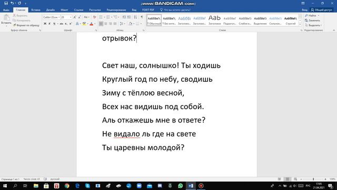337x190 pixels.
Task: Increase font size with the grow font icon
Action: pyautogui.click(x=75, y=17)
